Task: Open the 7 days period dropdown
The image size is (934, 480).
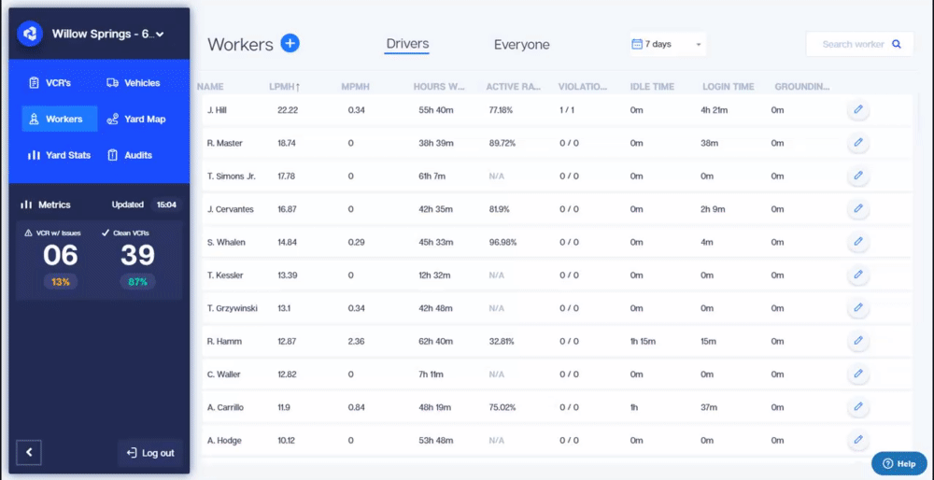Action: (x=668, y=44)
